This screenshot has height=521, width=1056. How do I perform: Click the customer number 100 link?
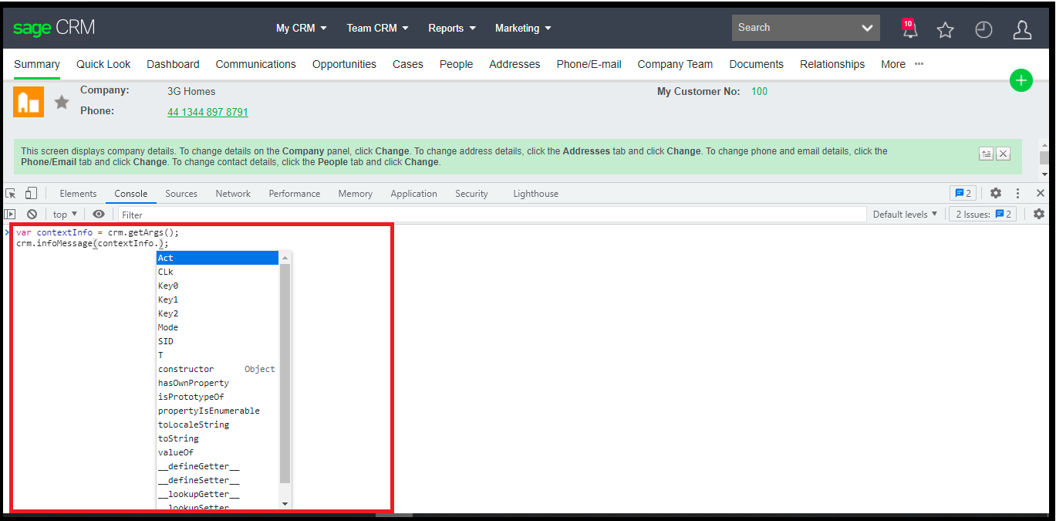[759, 91]
